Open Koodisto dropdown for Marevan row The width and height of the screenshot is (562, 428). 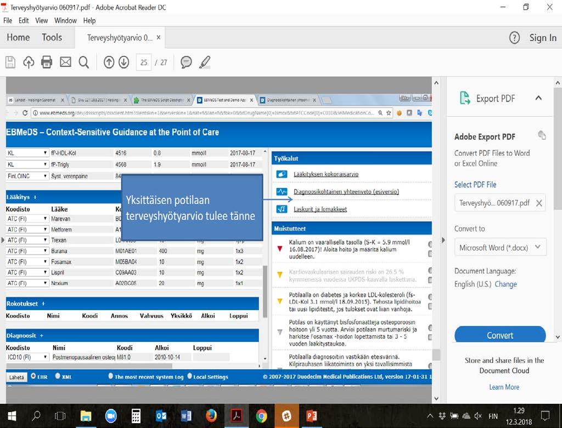tap(27, 218)
